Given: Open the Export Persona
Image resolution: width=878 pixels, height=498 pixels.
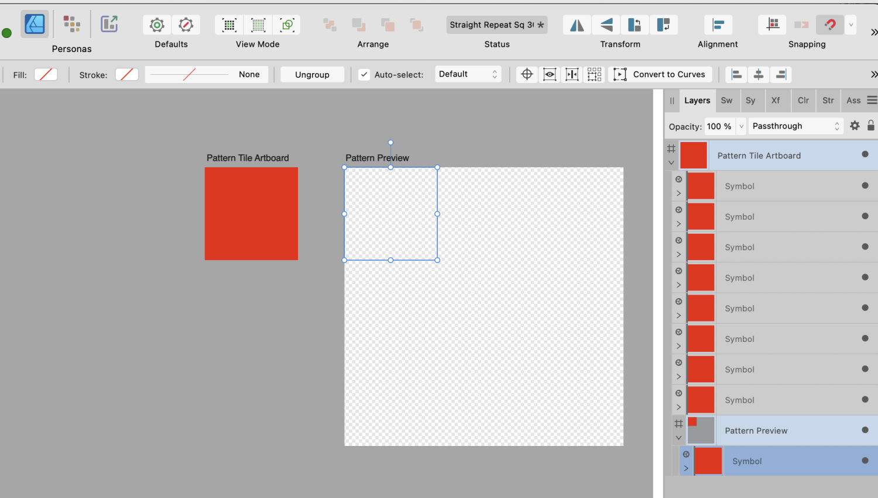Looking at the screenshot, I should click(109, 24).
